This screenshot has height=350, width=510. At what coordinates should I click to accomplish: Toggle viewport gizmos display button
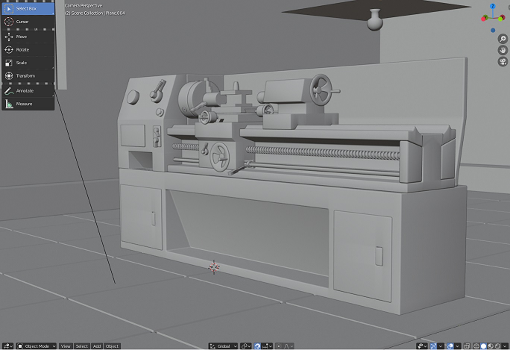(433, 346)
